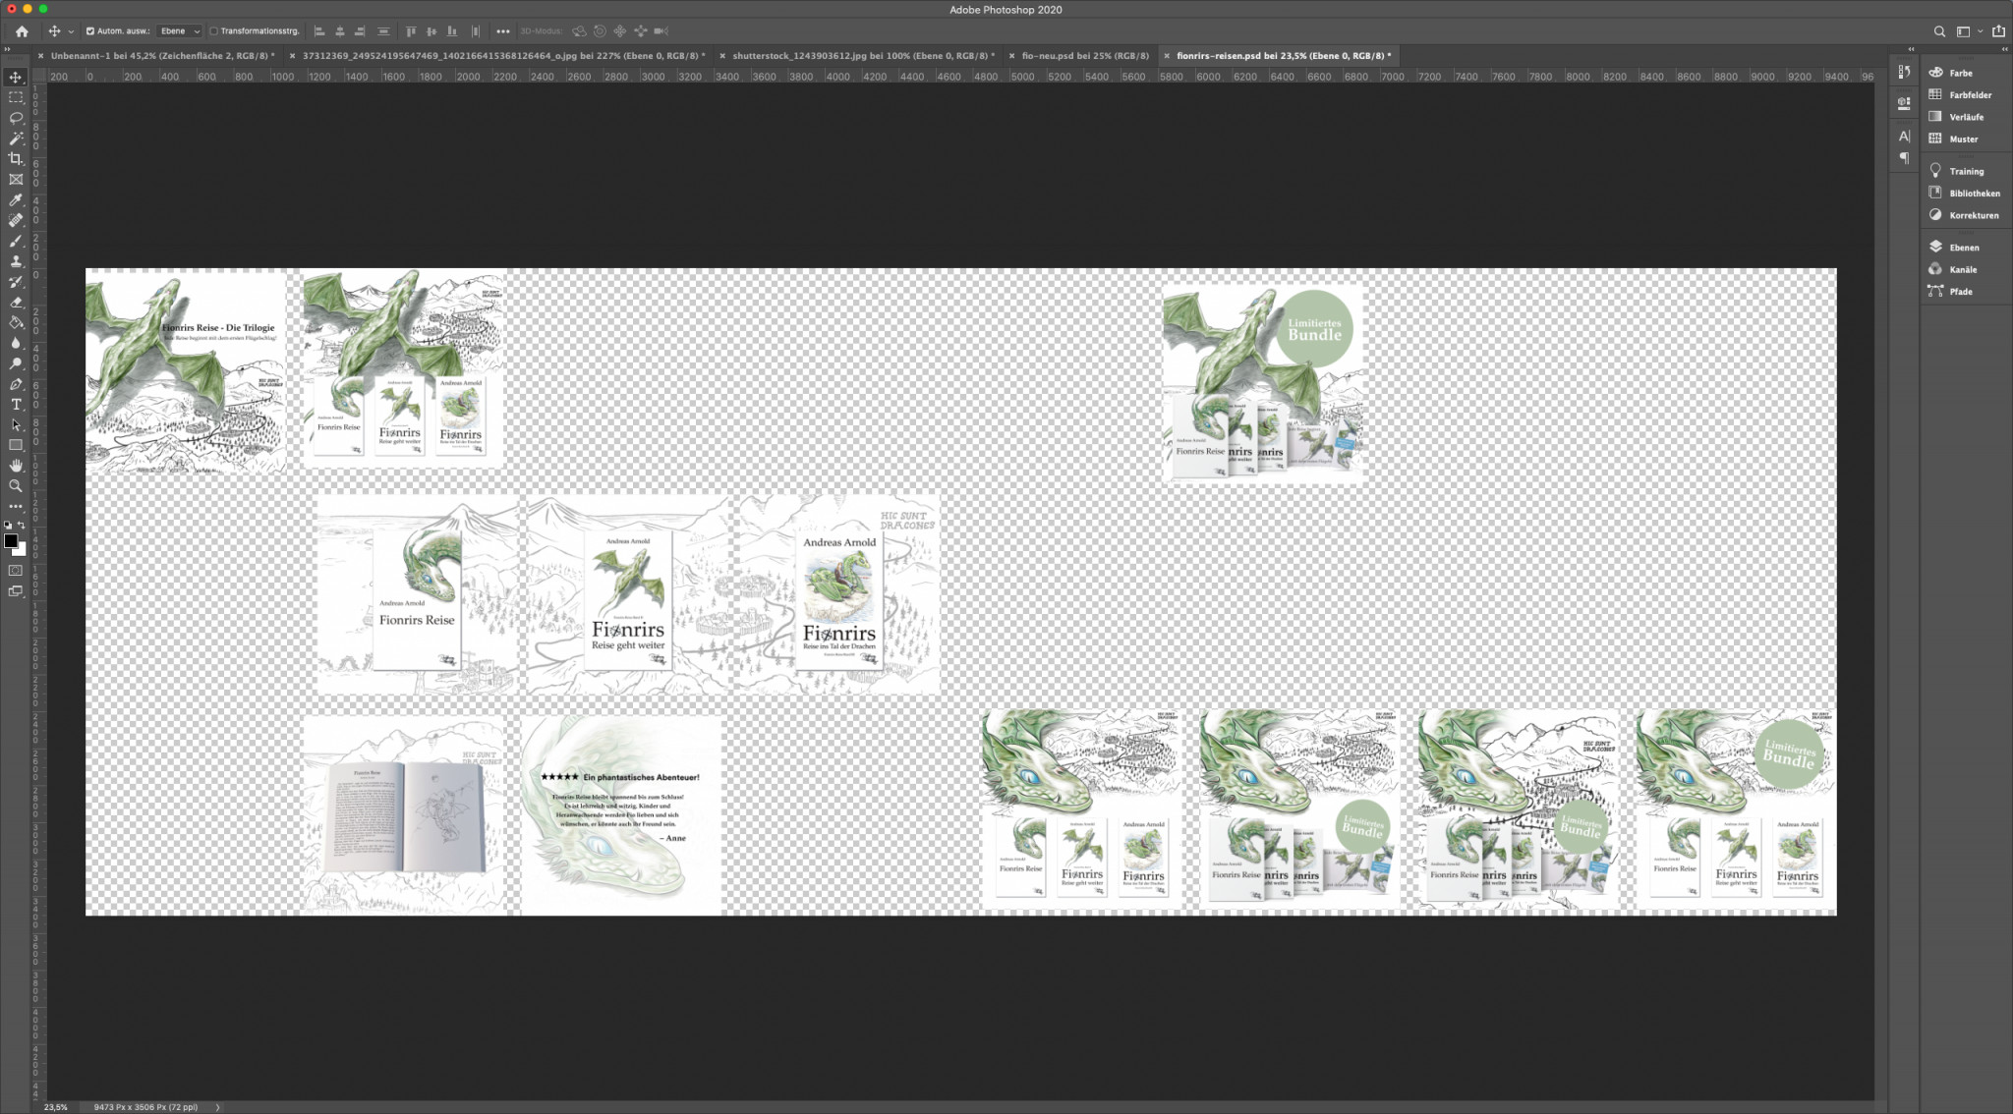Image resolution: width=2013 pixels, height=1114 pixels.
Task: Select the Crop tool
Action: 16,159
